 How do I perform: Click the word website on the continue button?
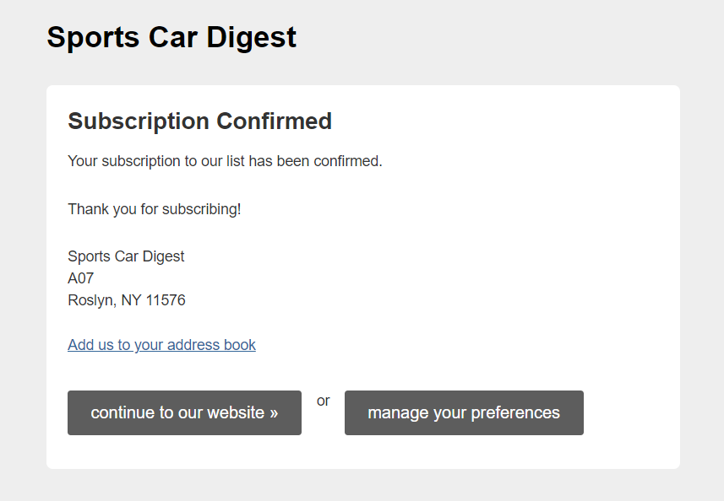click(236, 412)
